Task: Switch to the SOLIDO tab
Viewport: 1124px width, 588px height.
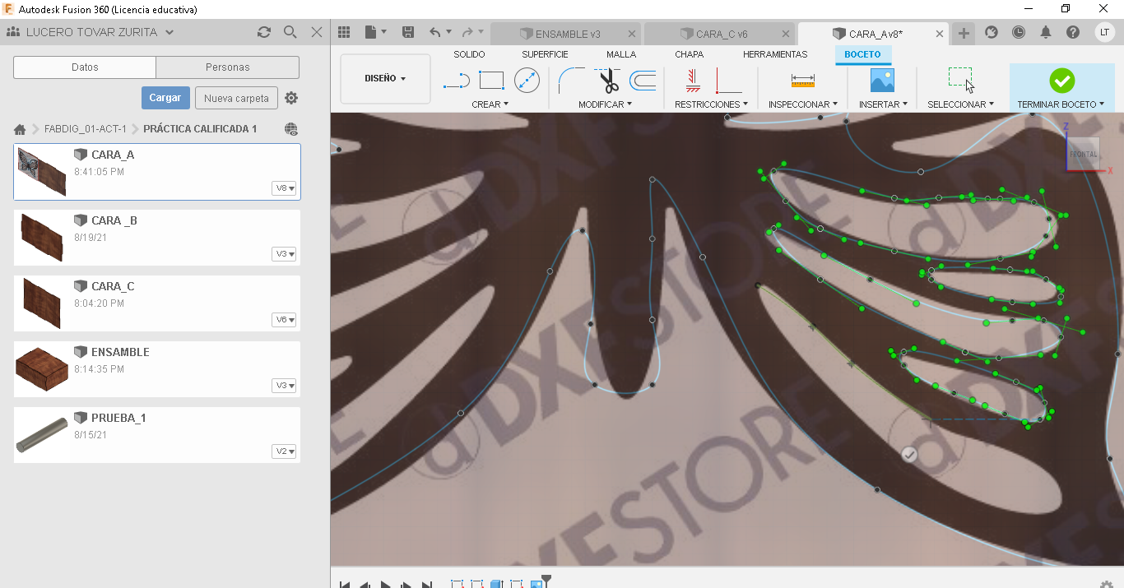Action: (x=469, y=54)
